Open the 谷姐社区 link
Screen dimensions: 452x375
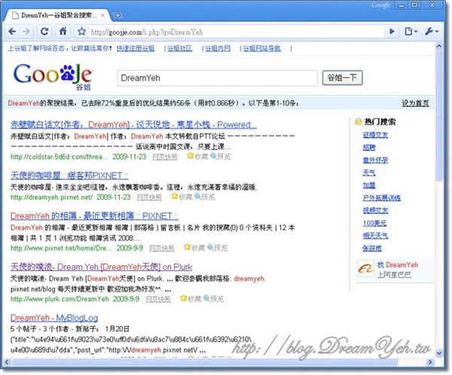[x=179, y=48]
